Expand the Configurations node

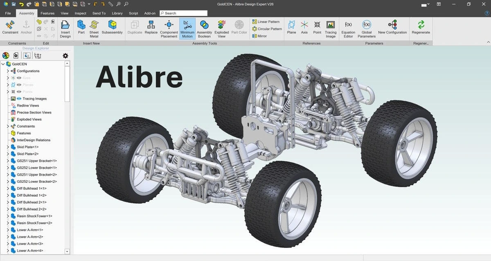tap(8, 71)
